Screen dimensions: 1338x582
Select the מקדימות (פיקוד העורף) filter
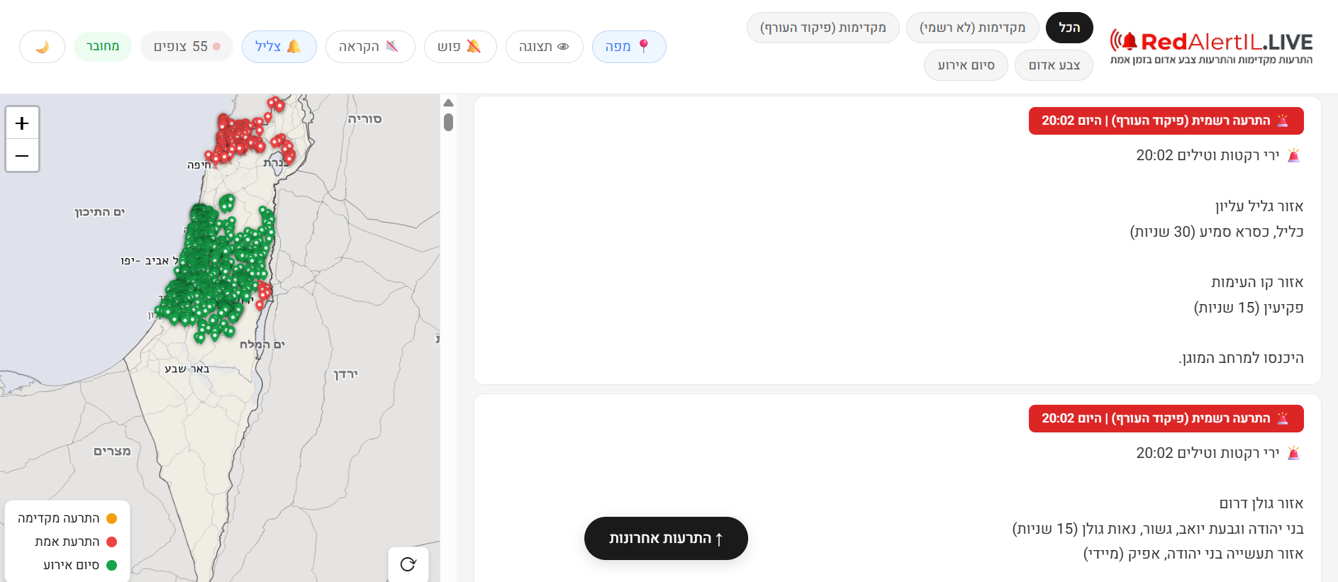(x=823, y=28)
